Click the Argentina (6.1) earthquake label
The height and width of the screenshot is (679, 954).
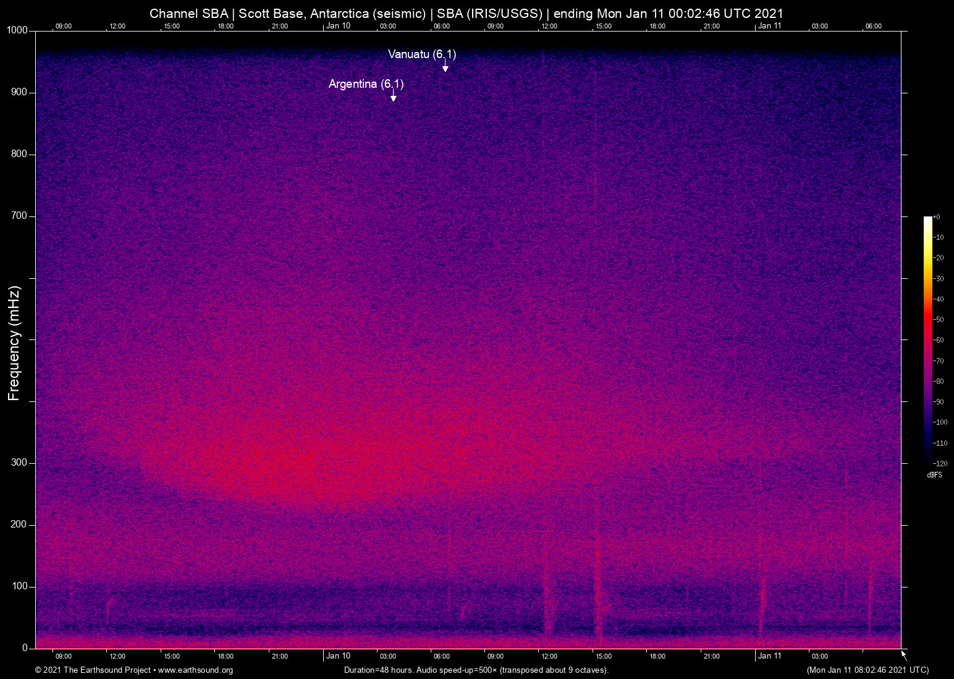point(366,84)
